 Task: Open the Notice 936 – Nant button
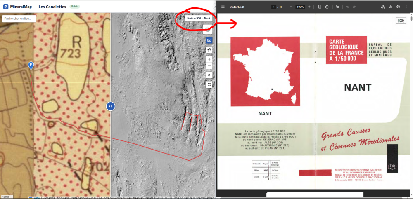tap(199, 19)
